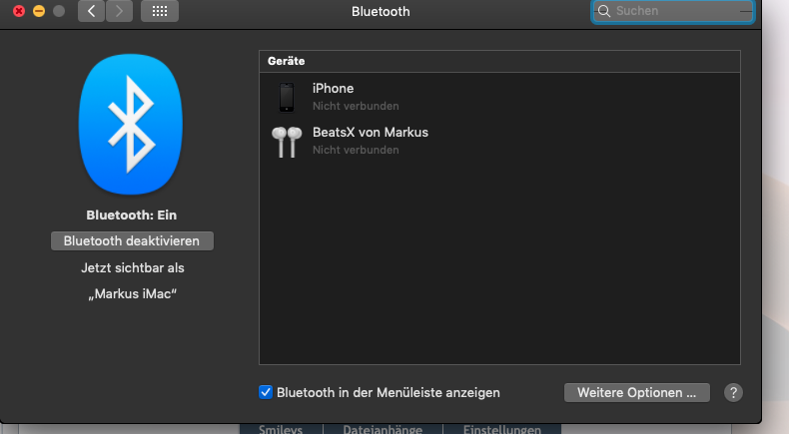The width and height of the screenshot is (789, 434).
Task: Click the Jetzt sichtbar als label
Action: click(133, 268)
